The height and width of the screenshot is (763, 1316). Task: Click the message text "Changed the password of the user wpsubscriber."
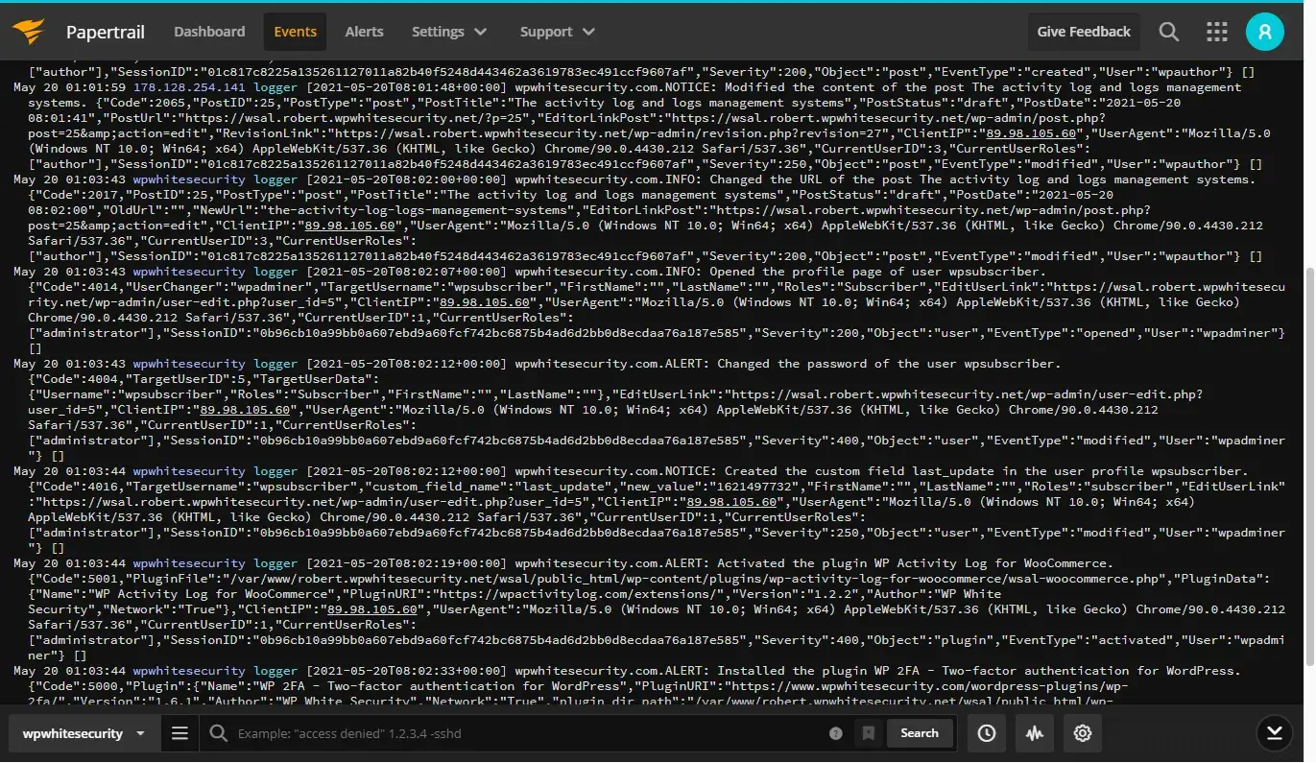click(890, 364)
